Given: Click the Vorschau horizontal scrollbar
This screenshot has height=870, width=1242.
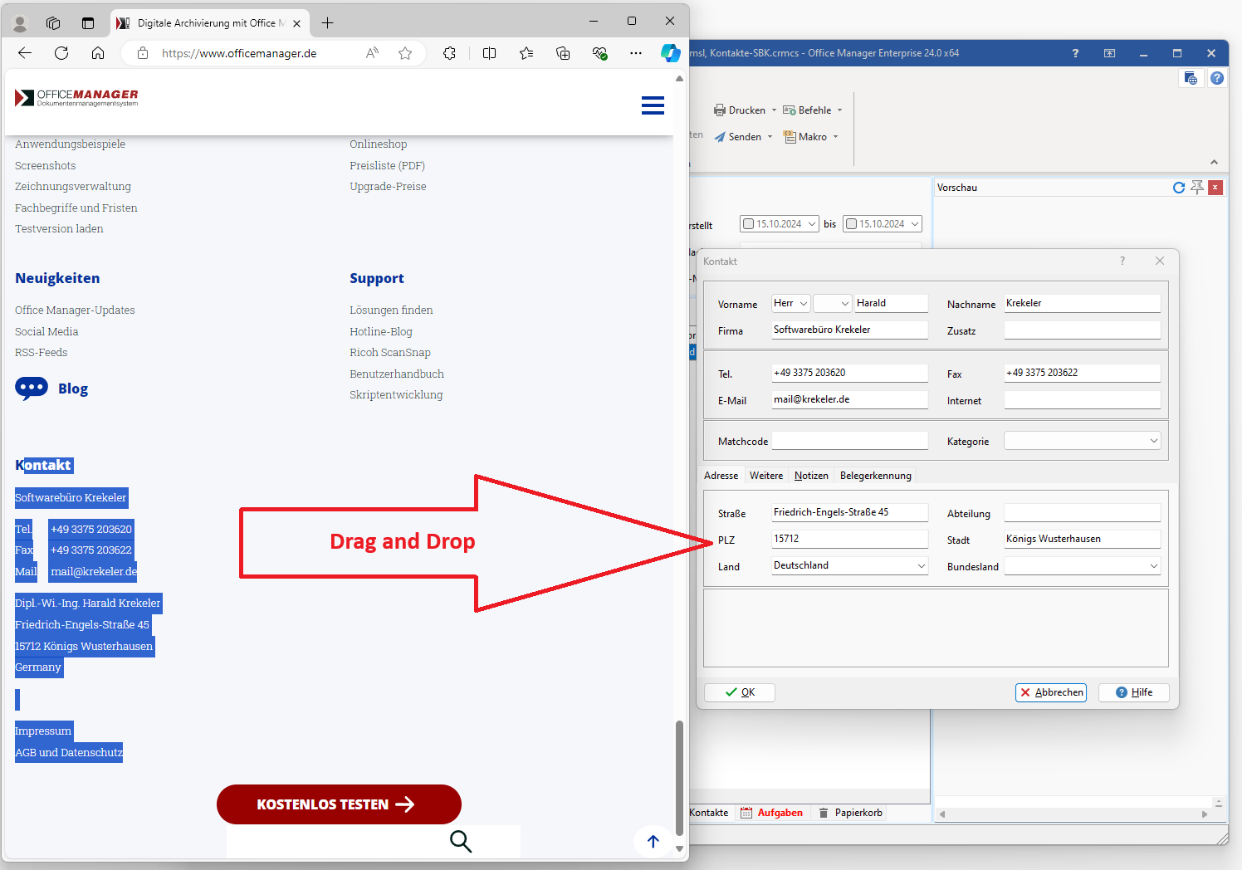Looking at the screenshot, I should click(1073, 814).
